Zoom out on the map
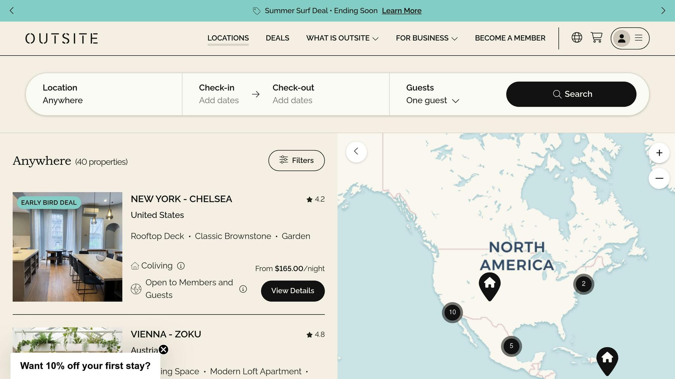 659,178
